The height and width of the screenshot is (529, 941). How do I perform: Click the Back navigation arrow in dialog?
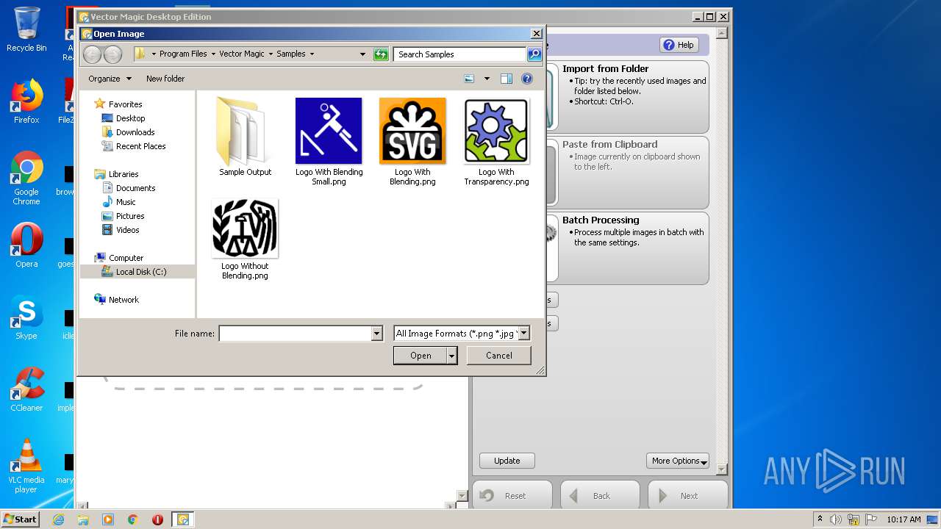pos(92,54)
